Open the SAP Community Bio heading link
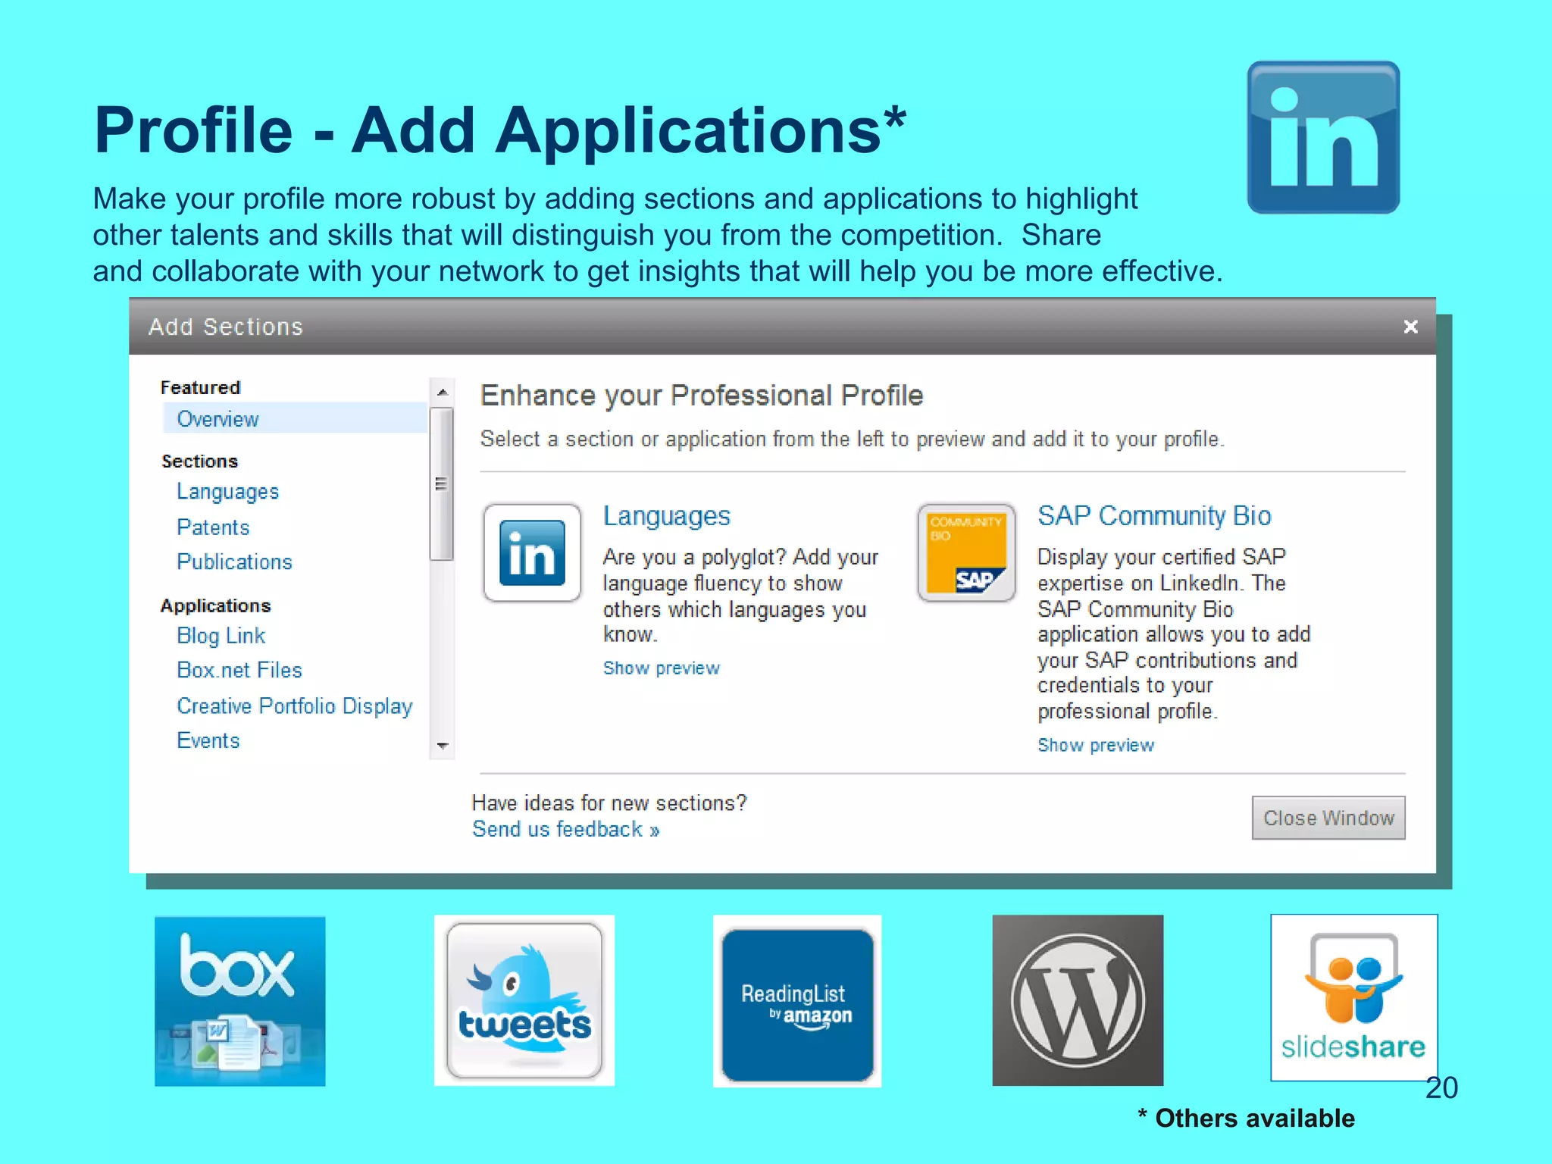Viewport: 1552px width, 1164px height. point(1154,515)
